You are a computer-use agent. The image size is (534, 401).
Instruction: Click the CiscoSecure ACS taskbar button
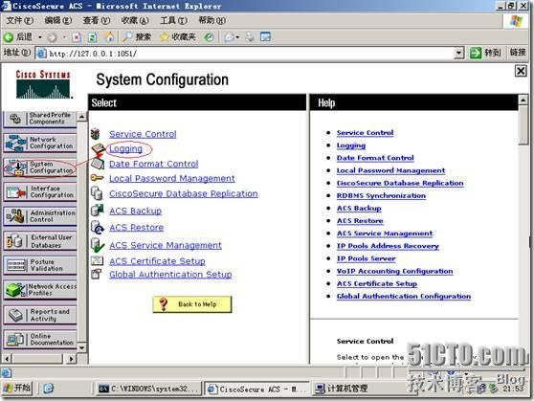point(257,389)
